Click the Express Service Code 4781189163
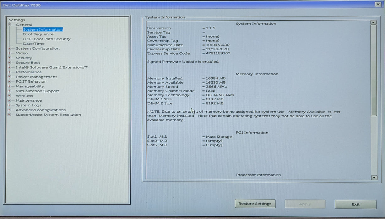This screenshot has height=219, width=385. pos(218,53)
